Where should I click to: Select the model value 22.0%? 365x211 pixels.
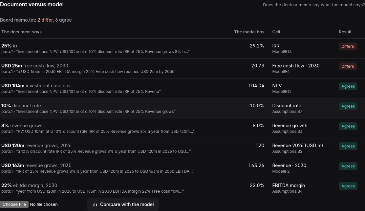257,186
